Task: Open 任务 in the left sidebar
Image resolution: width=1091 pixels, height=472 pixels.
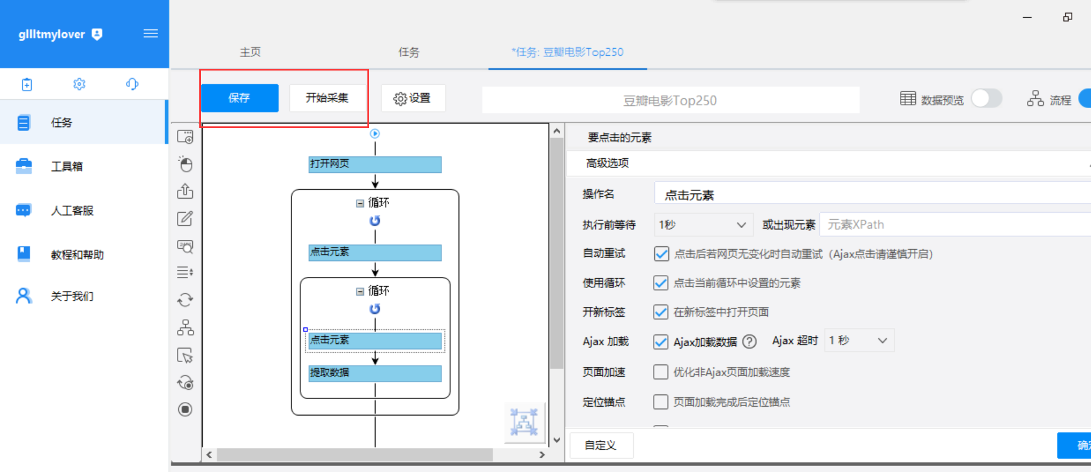Action: 84,122
